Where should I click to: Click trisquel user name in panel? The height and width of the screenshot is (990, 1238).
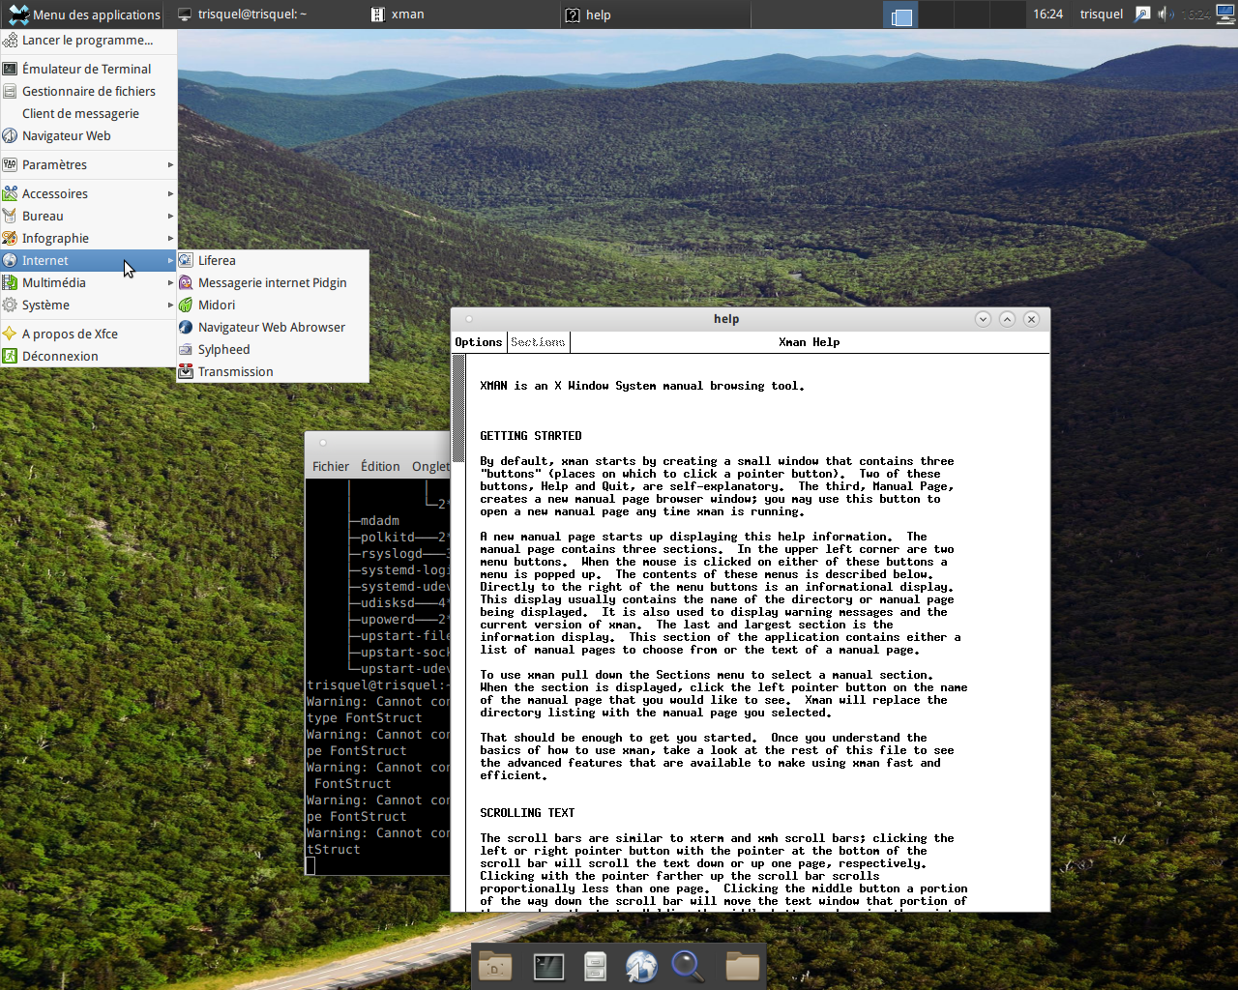[x=1102, y=15]
